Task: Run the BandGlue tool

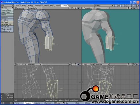Action: pos(7,20)
